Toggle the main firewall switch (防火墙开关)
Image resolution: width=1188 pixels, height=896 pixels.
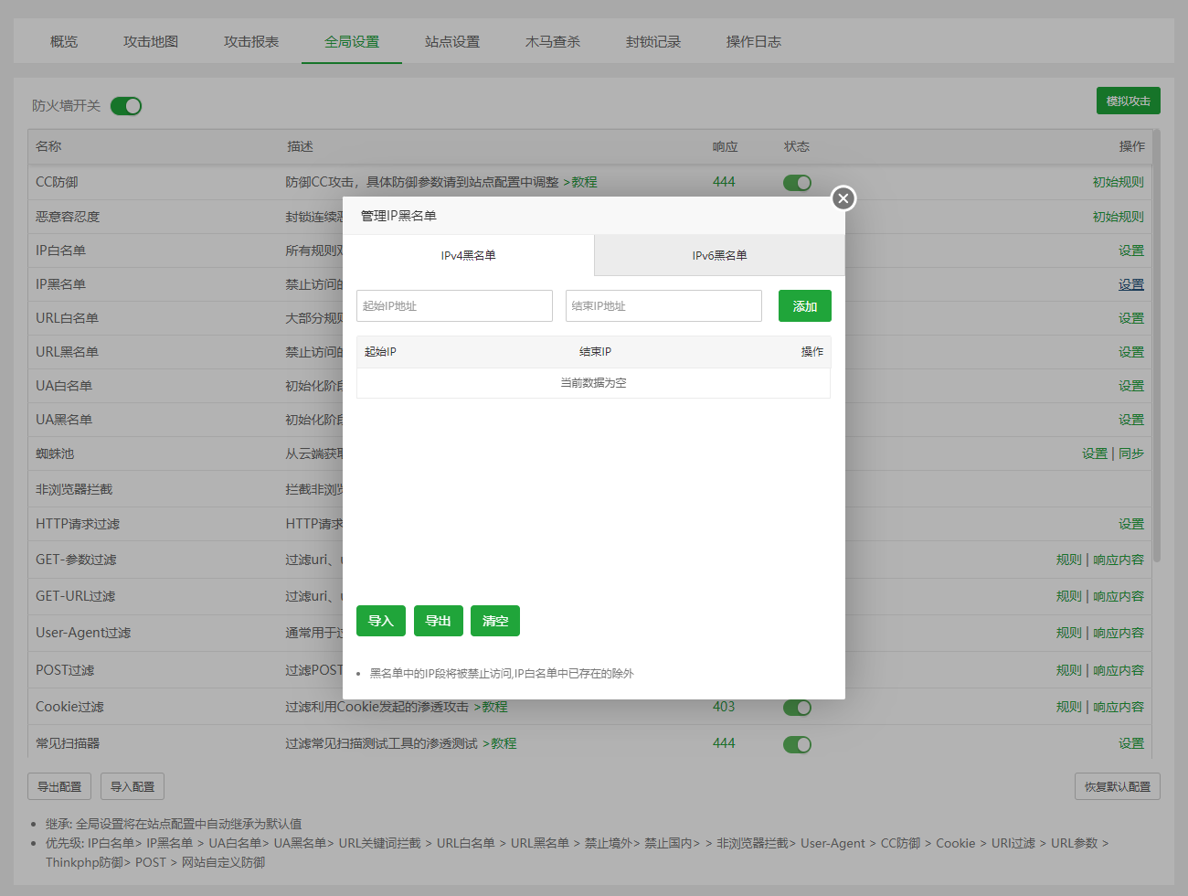[126, 106]
